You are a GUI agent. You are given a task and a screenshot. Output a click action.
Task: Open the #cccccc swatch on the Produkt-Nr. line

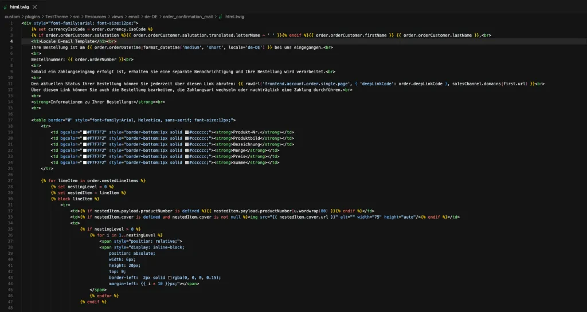point(187,132)
